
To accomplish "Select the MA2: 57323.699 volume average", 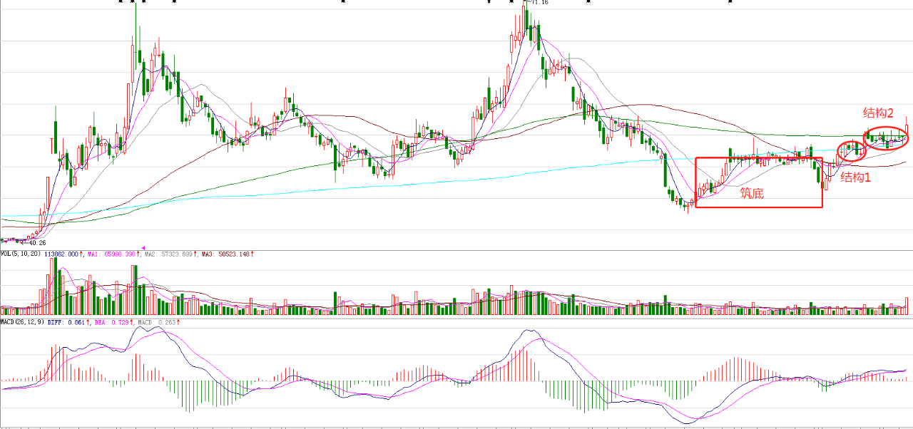I will click(170, 254).
